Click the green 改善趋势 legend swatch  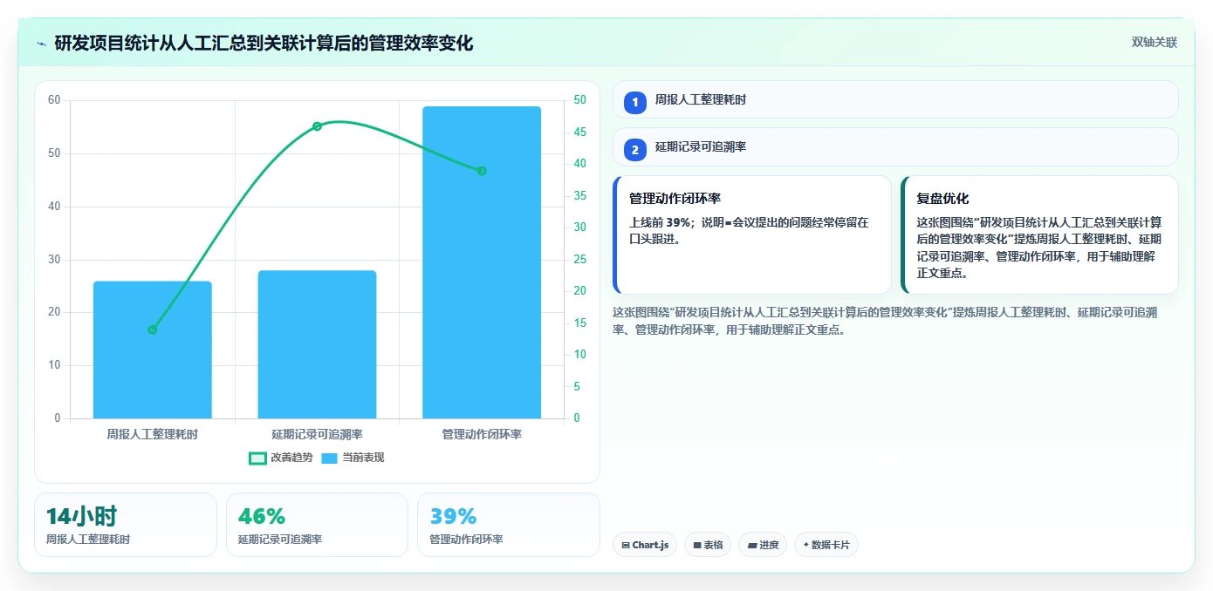[257, 458]
